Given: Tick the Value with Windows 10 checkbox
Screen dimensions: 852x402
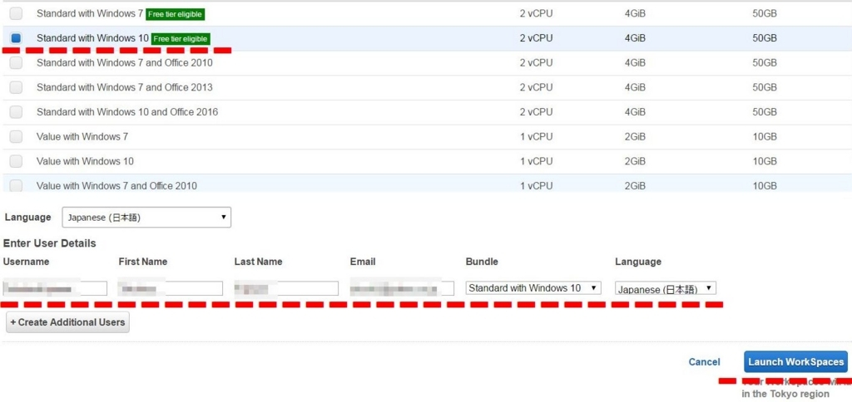Looking at the screenshot, I should tap(17, 161).
